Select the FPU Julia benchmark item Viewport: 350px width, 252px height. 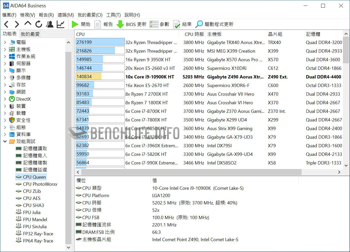(x=32, y=213)
